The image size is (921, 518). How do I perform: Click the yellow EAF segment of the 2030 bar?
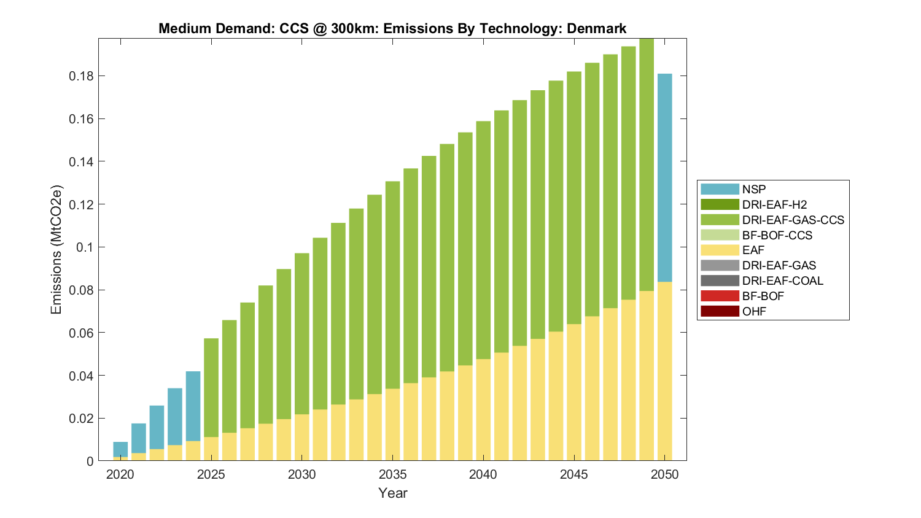[x=301, y=438]
